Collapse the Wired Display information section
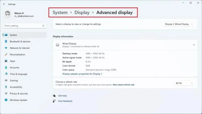 pos(194,45)
